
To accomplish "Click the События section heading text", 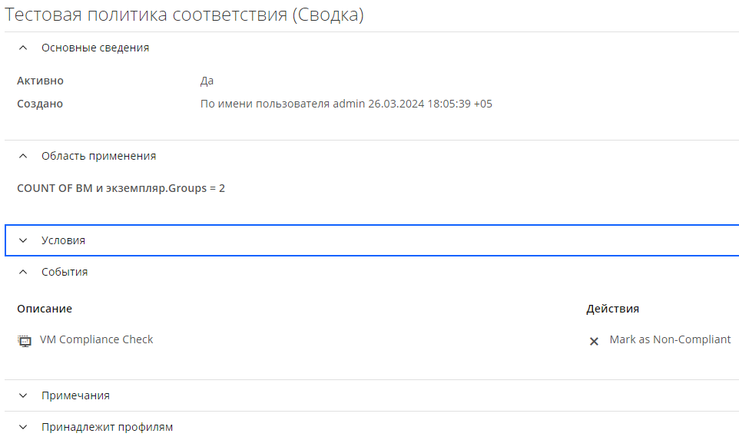I will 65,272.
